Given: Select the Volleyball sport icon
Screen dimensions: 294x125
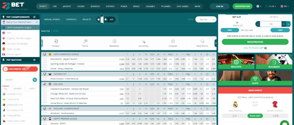Looking at the screenshot, I should pos(173,41).
